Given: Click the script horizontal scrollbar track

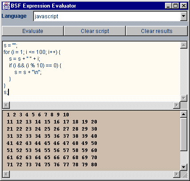Looking at the screenshot, I should pos(91,105).
